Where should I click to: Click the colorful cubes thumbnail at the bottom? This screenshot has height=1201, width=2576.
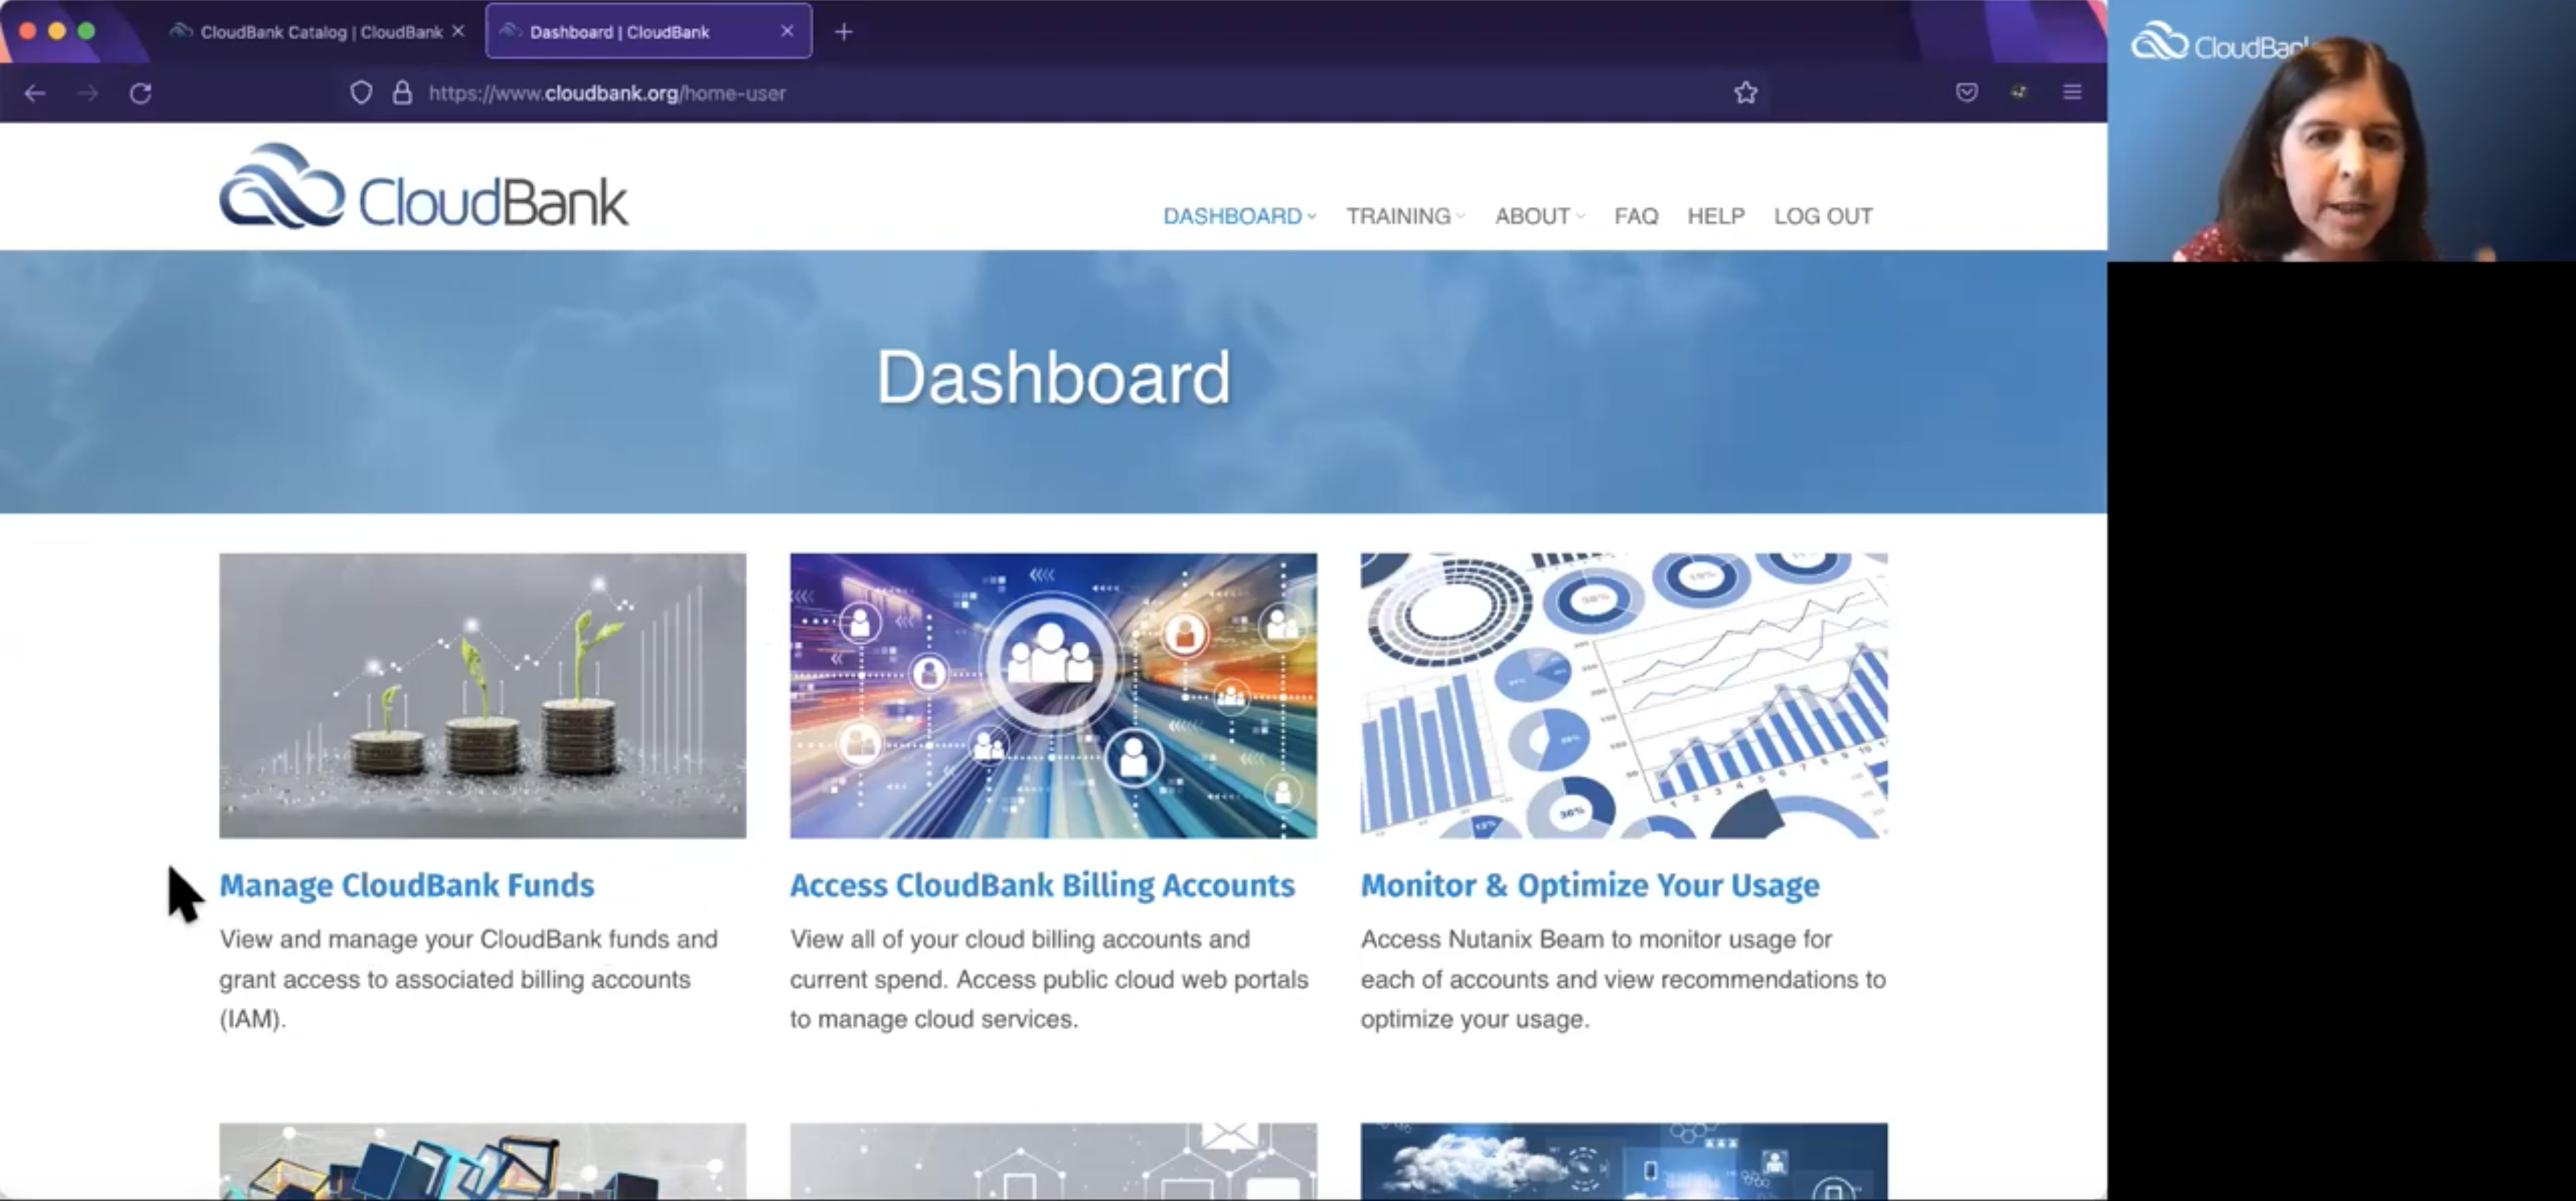(483, 1161)
